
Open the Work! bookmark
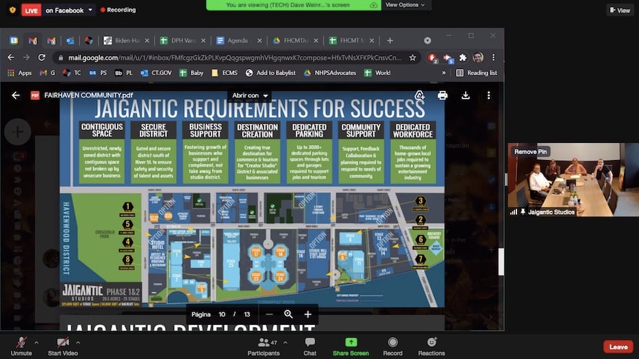[377, 73]
